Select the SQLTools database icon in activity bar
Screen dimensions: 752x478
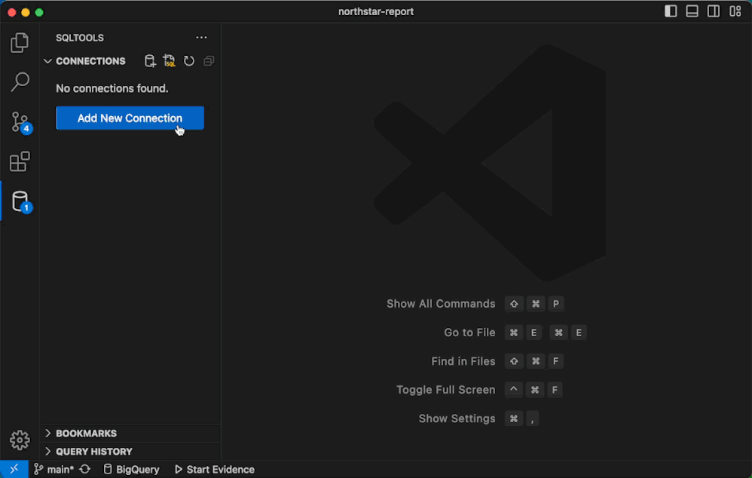point(20,201)
